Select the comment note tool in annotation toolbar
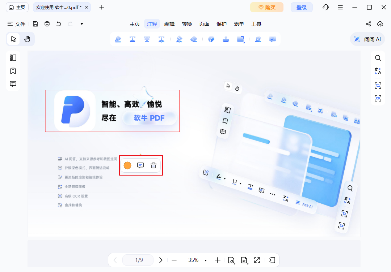This screenshot has width=391, height=272. 272,39
